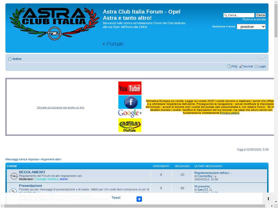The width and height of the screenshot is (278, 208).
Task: Click the Cerca search button
Action: coord(260,15)
